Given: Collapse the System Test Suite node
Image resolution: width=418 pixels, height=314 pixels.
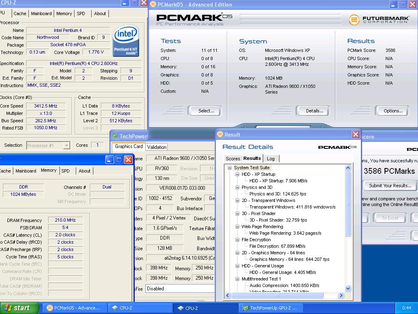Looking at the screenshot, I should pos(229,168).
